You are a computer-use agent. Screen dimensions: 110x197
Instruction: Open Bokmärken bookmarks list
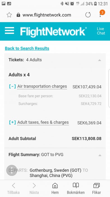pos(76,188)
